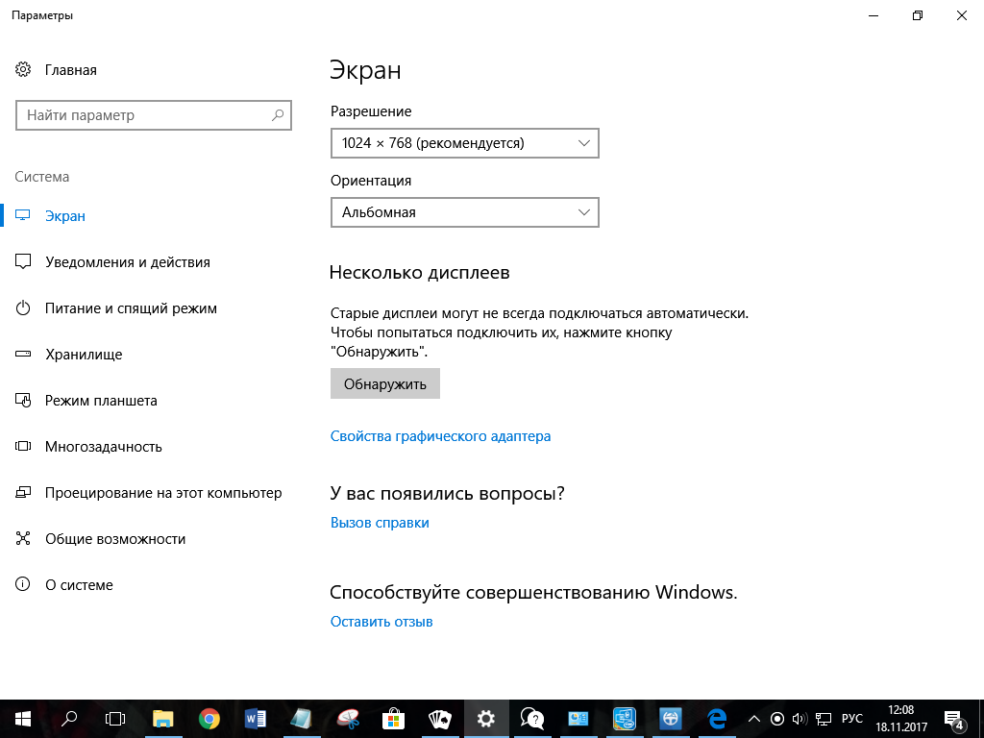The image size is (984, 738).
Task: Open the Snipping Tool on the taskbar
Action: [x=348, y=719]
